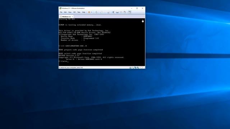Minimize the VMware Workstation window
This screenshot has height=129, width=230.
(132, 8)
